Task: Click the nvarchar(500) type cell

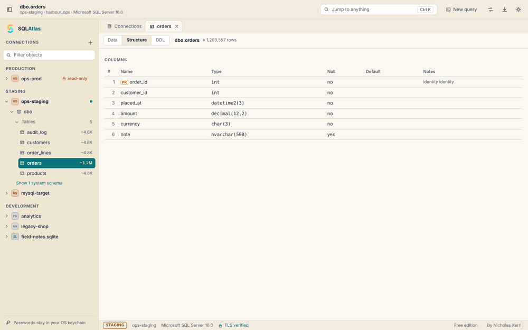Action: 229,134
